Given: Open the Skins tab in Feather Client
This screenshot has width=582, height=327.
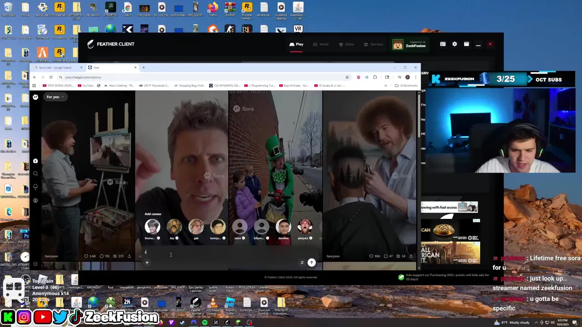Looking at the screenshot, I should pos(346,44).
